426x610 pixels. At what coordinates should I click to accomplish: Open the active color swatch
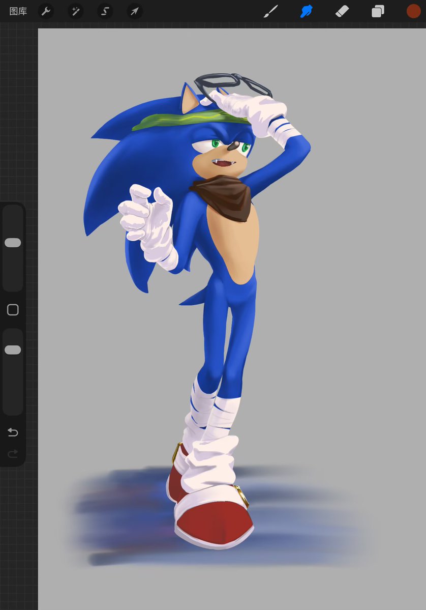414,11
